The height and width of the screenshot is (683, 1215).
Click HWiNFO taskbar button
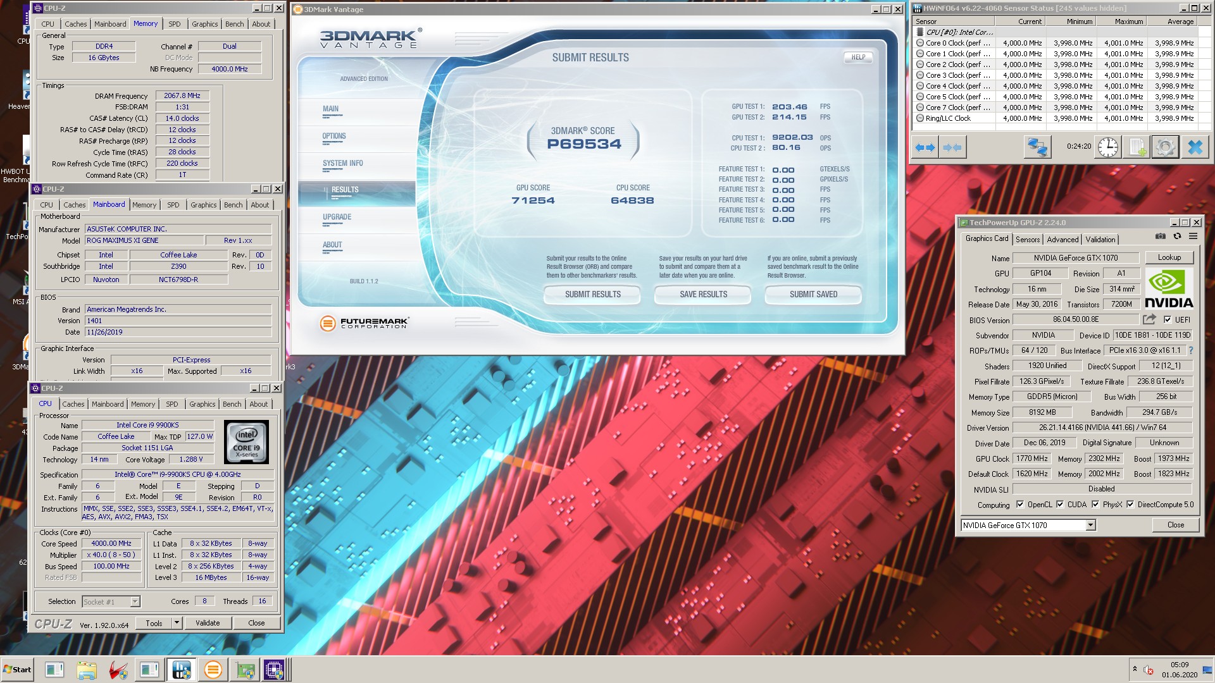coord(181,670)
